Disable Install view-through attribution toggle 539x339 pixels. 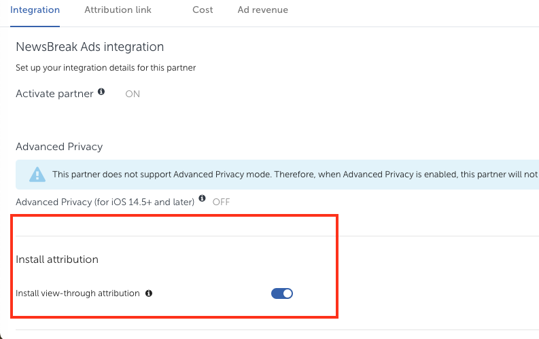(x=281, y=293)
